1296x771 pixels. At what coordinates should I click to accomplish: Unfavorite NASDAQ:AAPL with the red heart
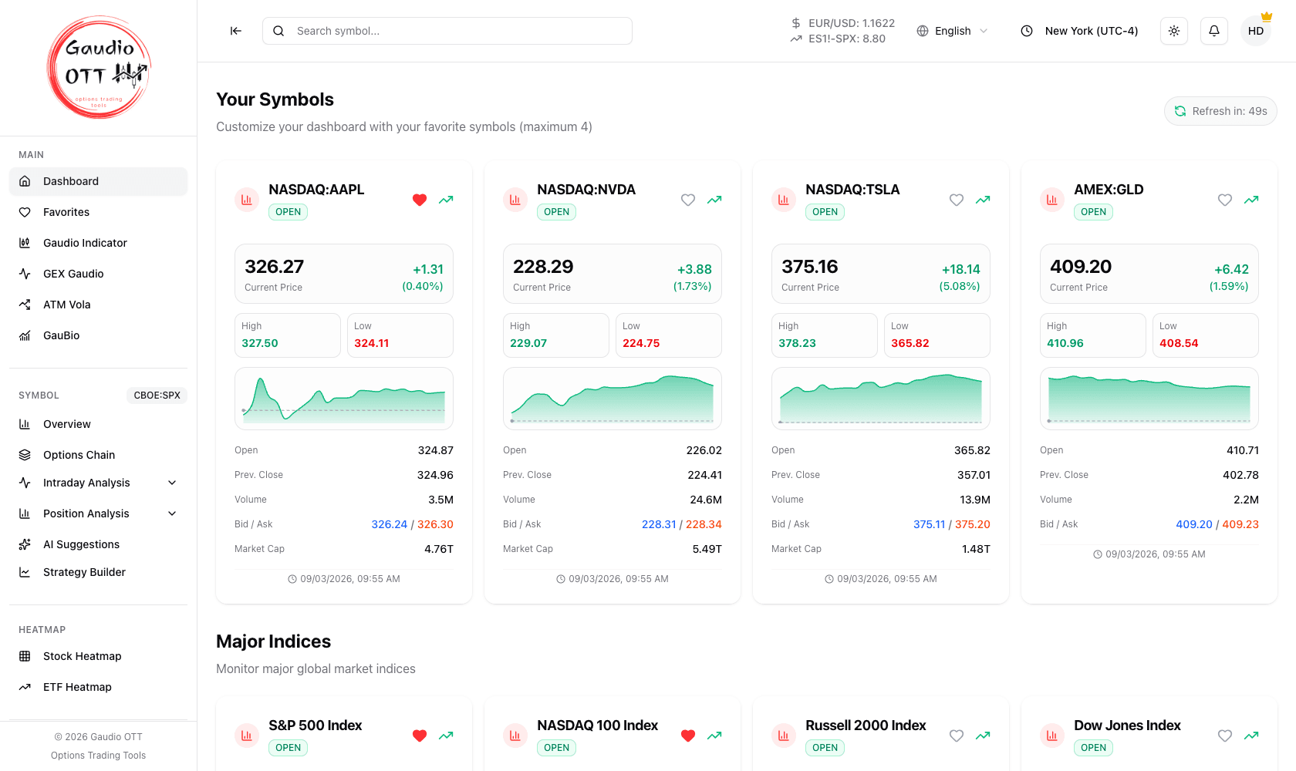420,200
